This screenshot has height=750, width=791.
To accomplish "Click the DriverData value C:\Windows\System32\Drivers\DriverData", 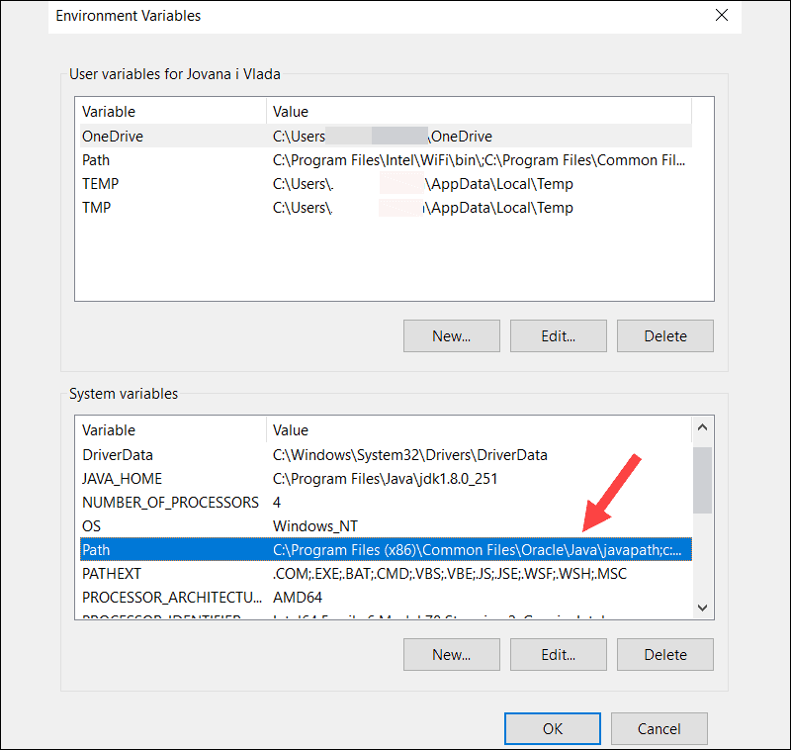I will [x=410, y=455].
